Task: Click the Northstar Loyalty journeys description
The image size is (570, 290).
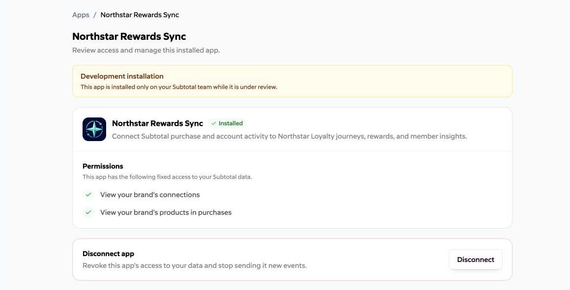Action: 289,136
